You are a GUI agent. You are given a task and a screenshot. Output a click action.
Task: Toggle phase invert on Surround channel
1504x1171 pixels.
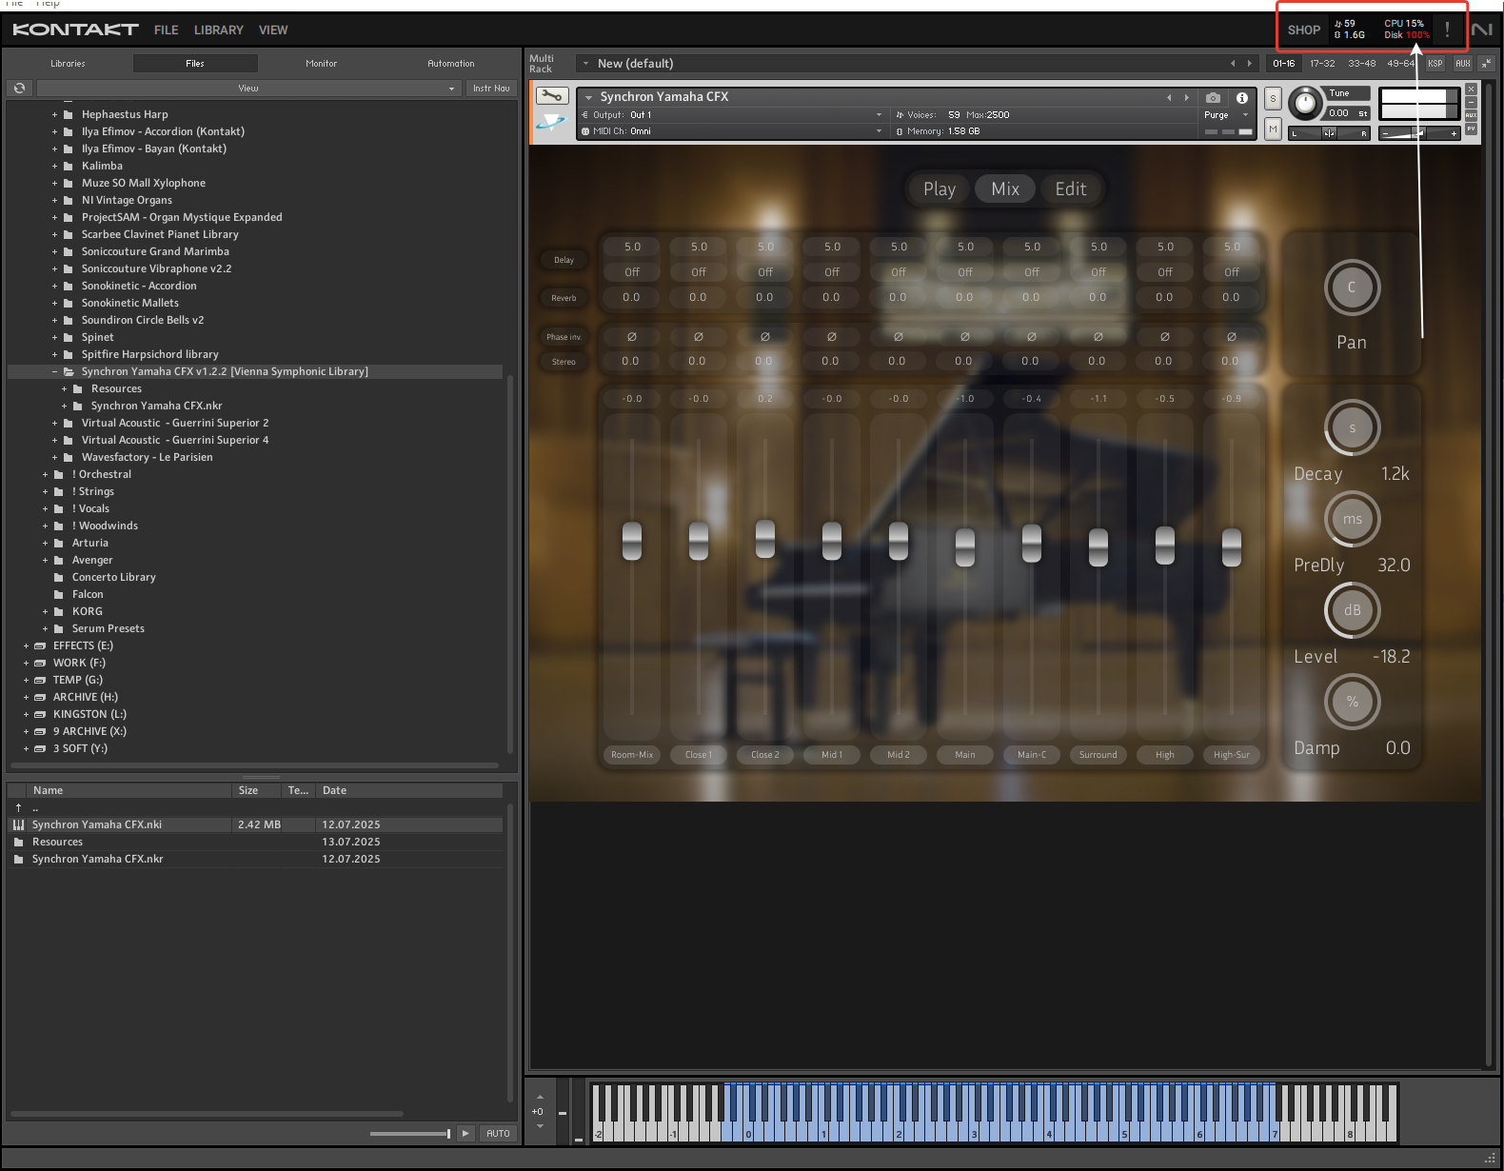pos(1098,336)
